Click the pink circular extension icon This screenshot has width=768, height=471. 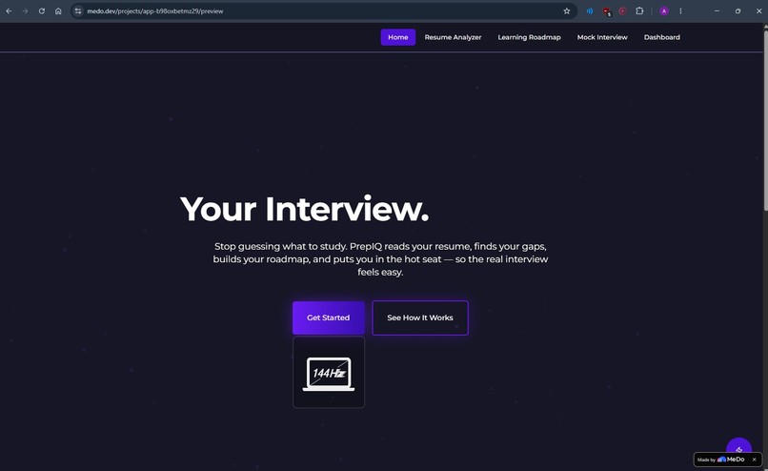click(622, 10)
